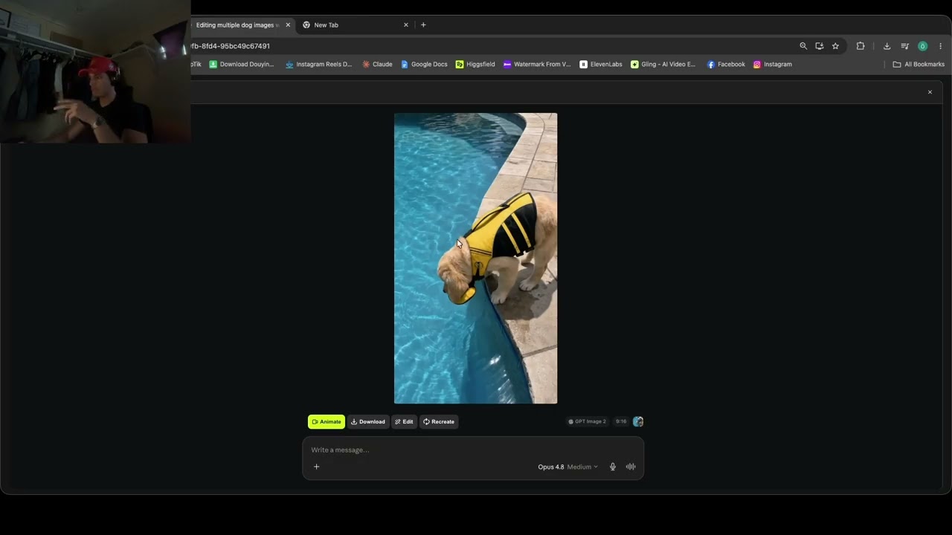952x535 pixels.
Task: Click the address bar URL
Action: (231, 46)
